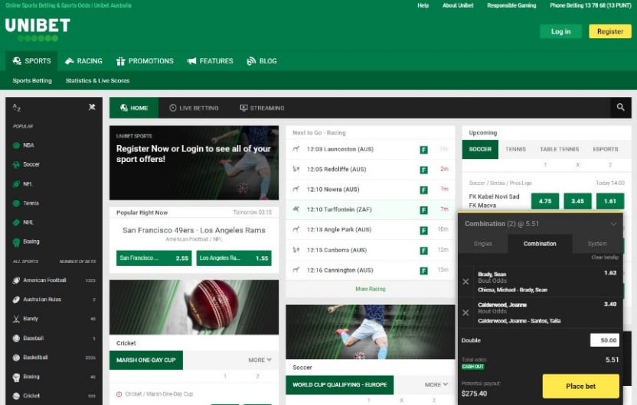The height and width of the screenshot is (405, 637).
Task: Open San Francisco 49ers - Los Angeles Rams
Action: [x=194, y=230]
